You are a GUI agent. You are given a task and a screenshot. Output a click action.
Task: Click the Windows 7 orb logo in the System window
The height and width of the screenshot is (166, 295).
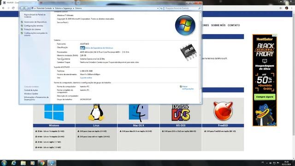[x=185, y=25]
